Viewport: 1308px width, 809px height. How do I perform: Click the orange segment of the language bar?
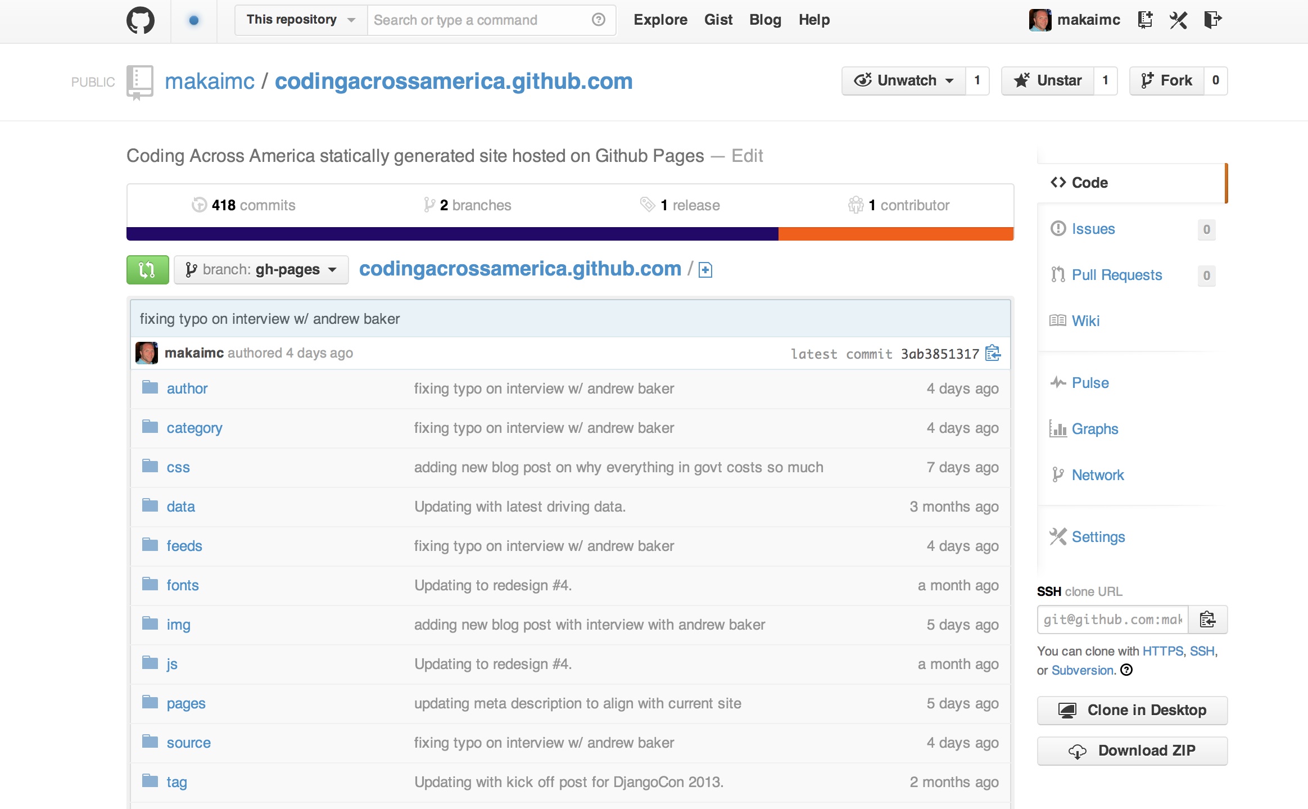click(x=896, y=234)
